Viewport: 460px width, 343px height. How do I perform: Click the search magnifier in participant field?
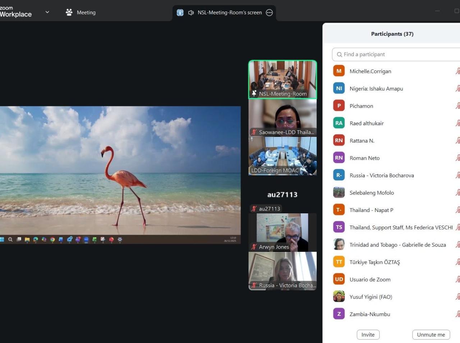pos(339,55)
